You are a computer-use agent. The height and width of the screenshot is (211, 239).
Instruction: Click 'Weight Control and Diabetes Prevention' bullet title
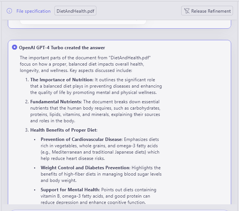pos(85,168)
